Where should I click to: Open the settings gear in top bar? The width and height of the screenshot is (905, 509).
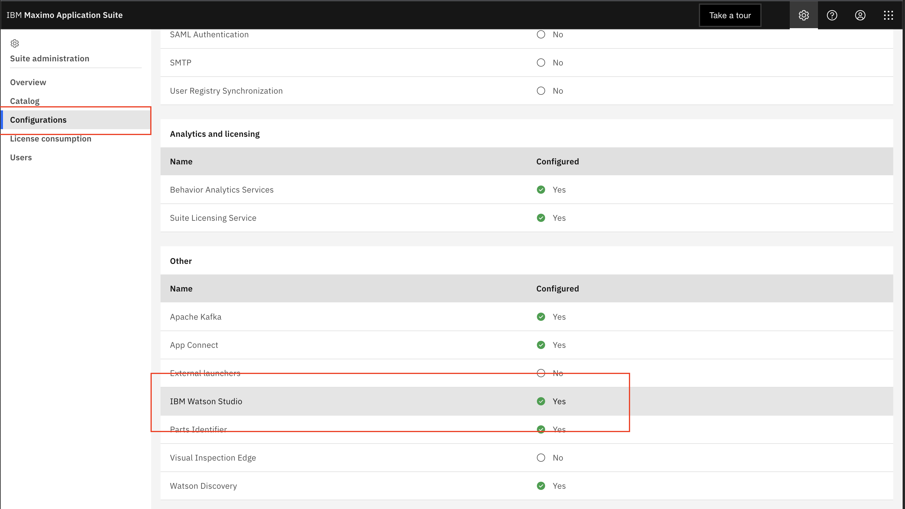(x=804, y=15)
